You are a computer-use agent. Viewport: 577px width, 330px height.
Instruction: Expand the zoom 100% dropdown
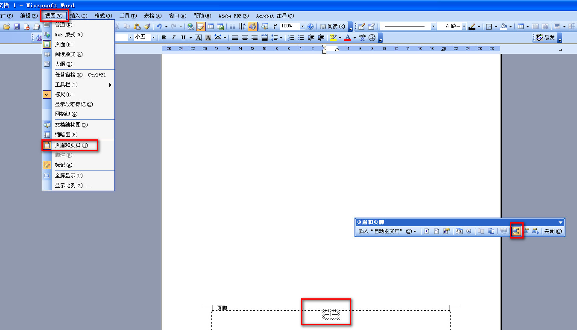pos(302,27)
